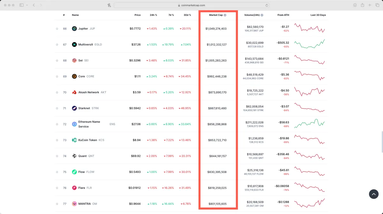
Task: Star Akash Network for the watchlist
Action: pyautogui.click(x=57, y=92)
